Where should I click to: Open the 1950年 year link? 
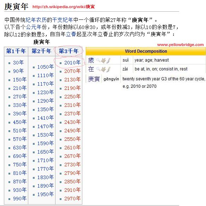[46, 194]
